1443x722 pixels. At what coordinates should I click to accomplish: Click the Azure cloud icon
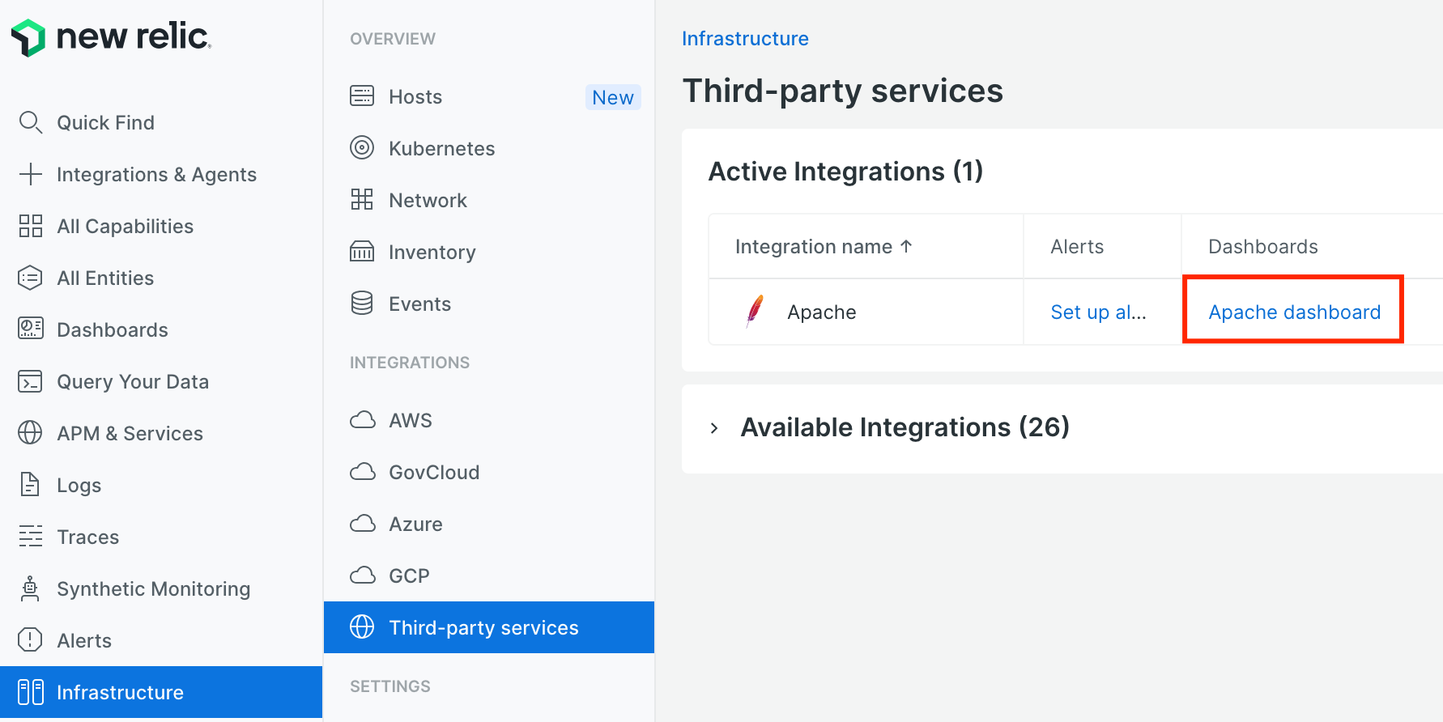click(362, 524)
